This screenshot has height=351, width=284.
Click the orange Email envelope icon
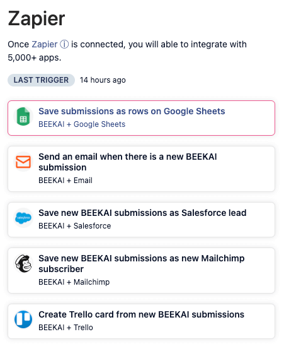tap(23, 162)
